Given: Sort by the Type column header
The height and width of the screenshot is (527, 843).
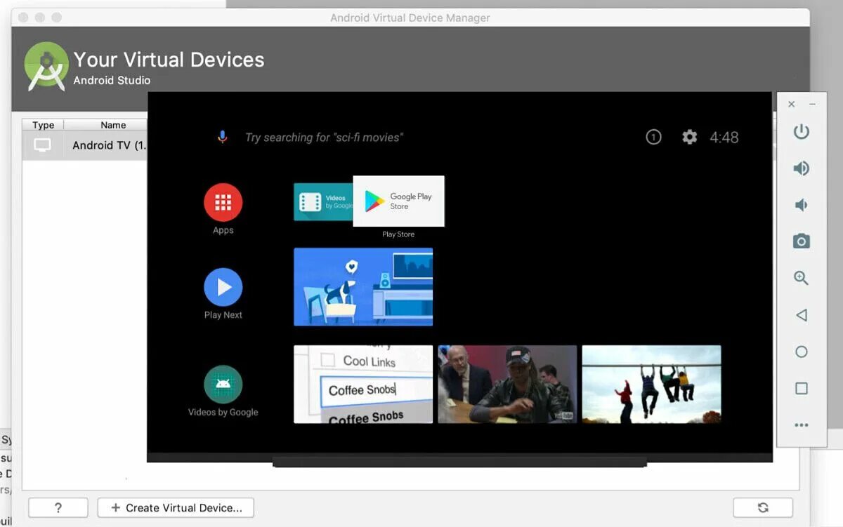Looking at the screenshot, I should tap(43, 125).
